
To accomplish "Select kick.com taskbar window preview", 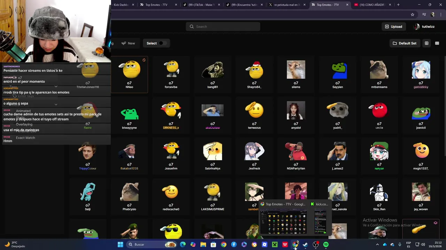I will pyautogui.click(x=320, y=219).
